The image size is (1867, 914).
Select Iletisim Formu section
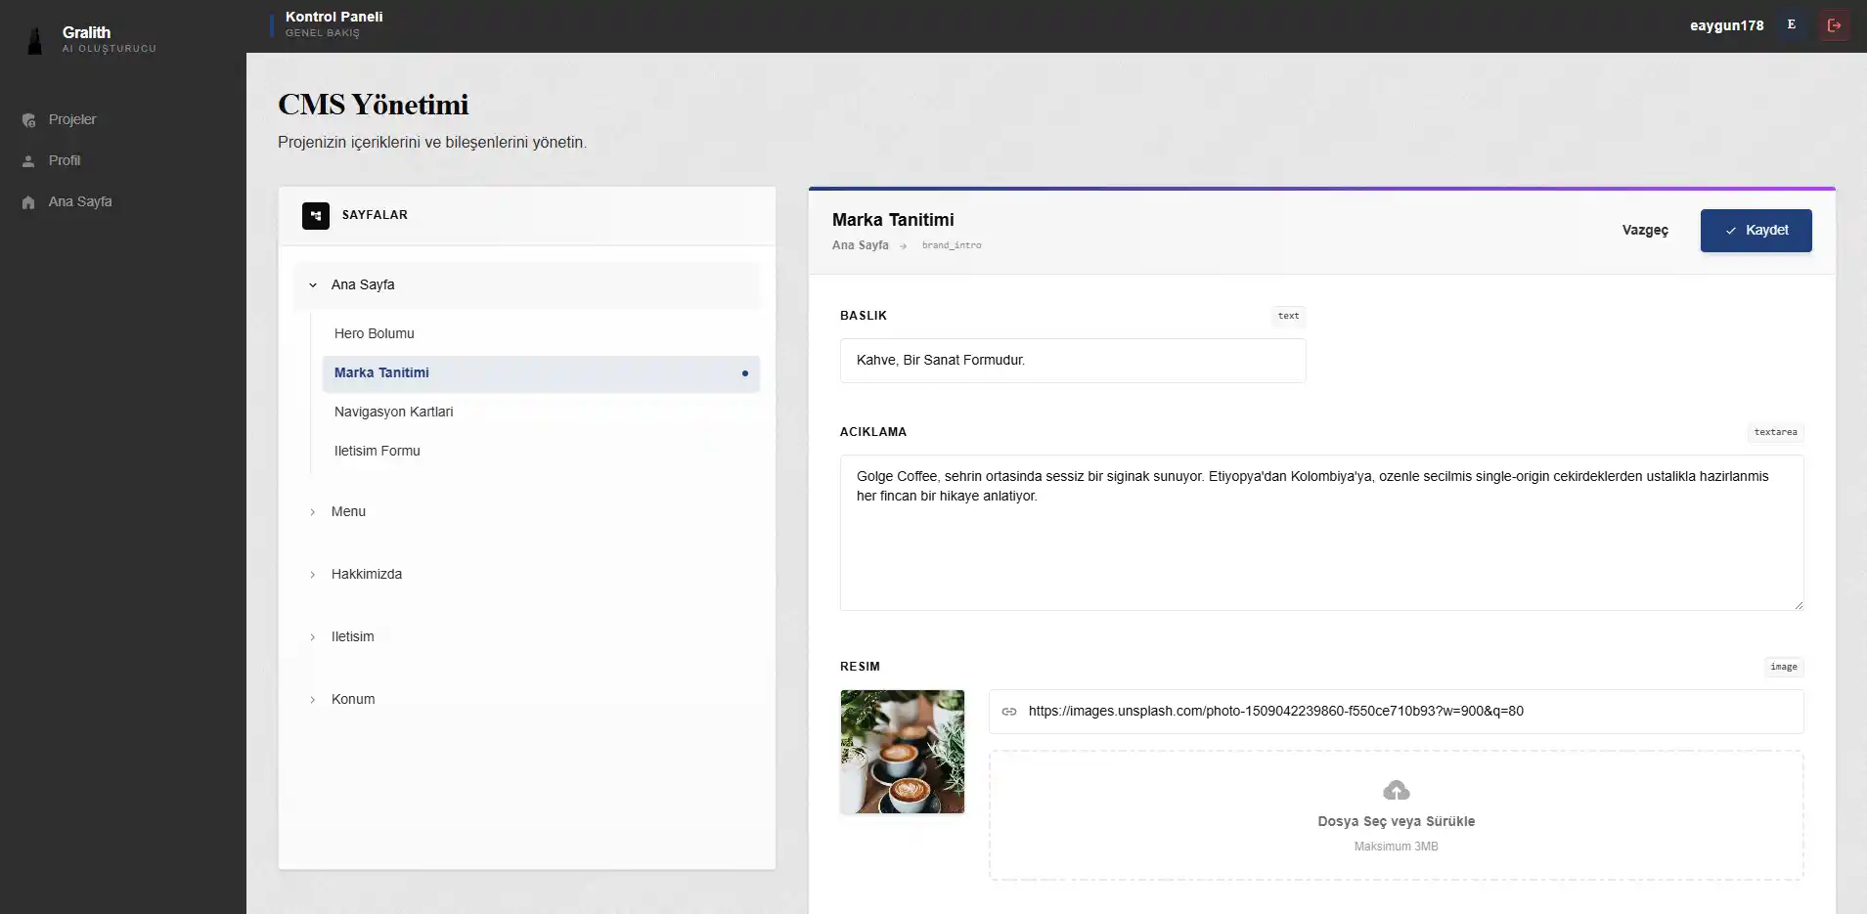(541, 452)
